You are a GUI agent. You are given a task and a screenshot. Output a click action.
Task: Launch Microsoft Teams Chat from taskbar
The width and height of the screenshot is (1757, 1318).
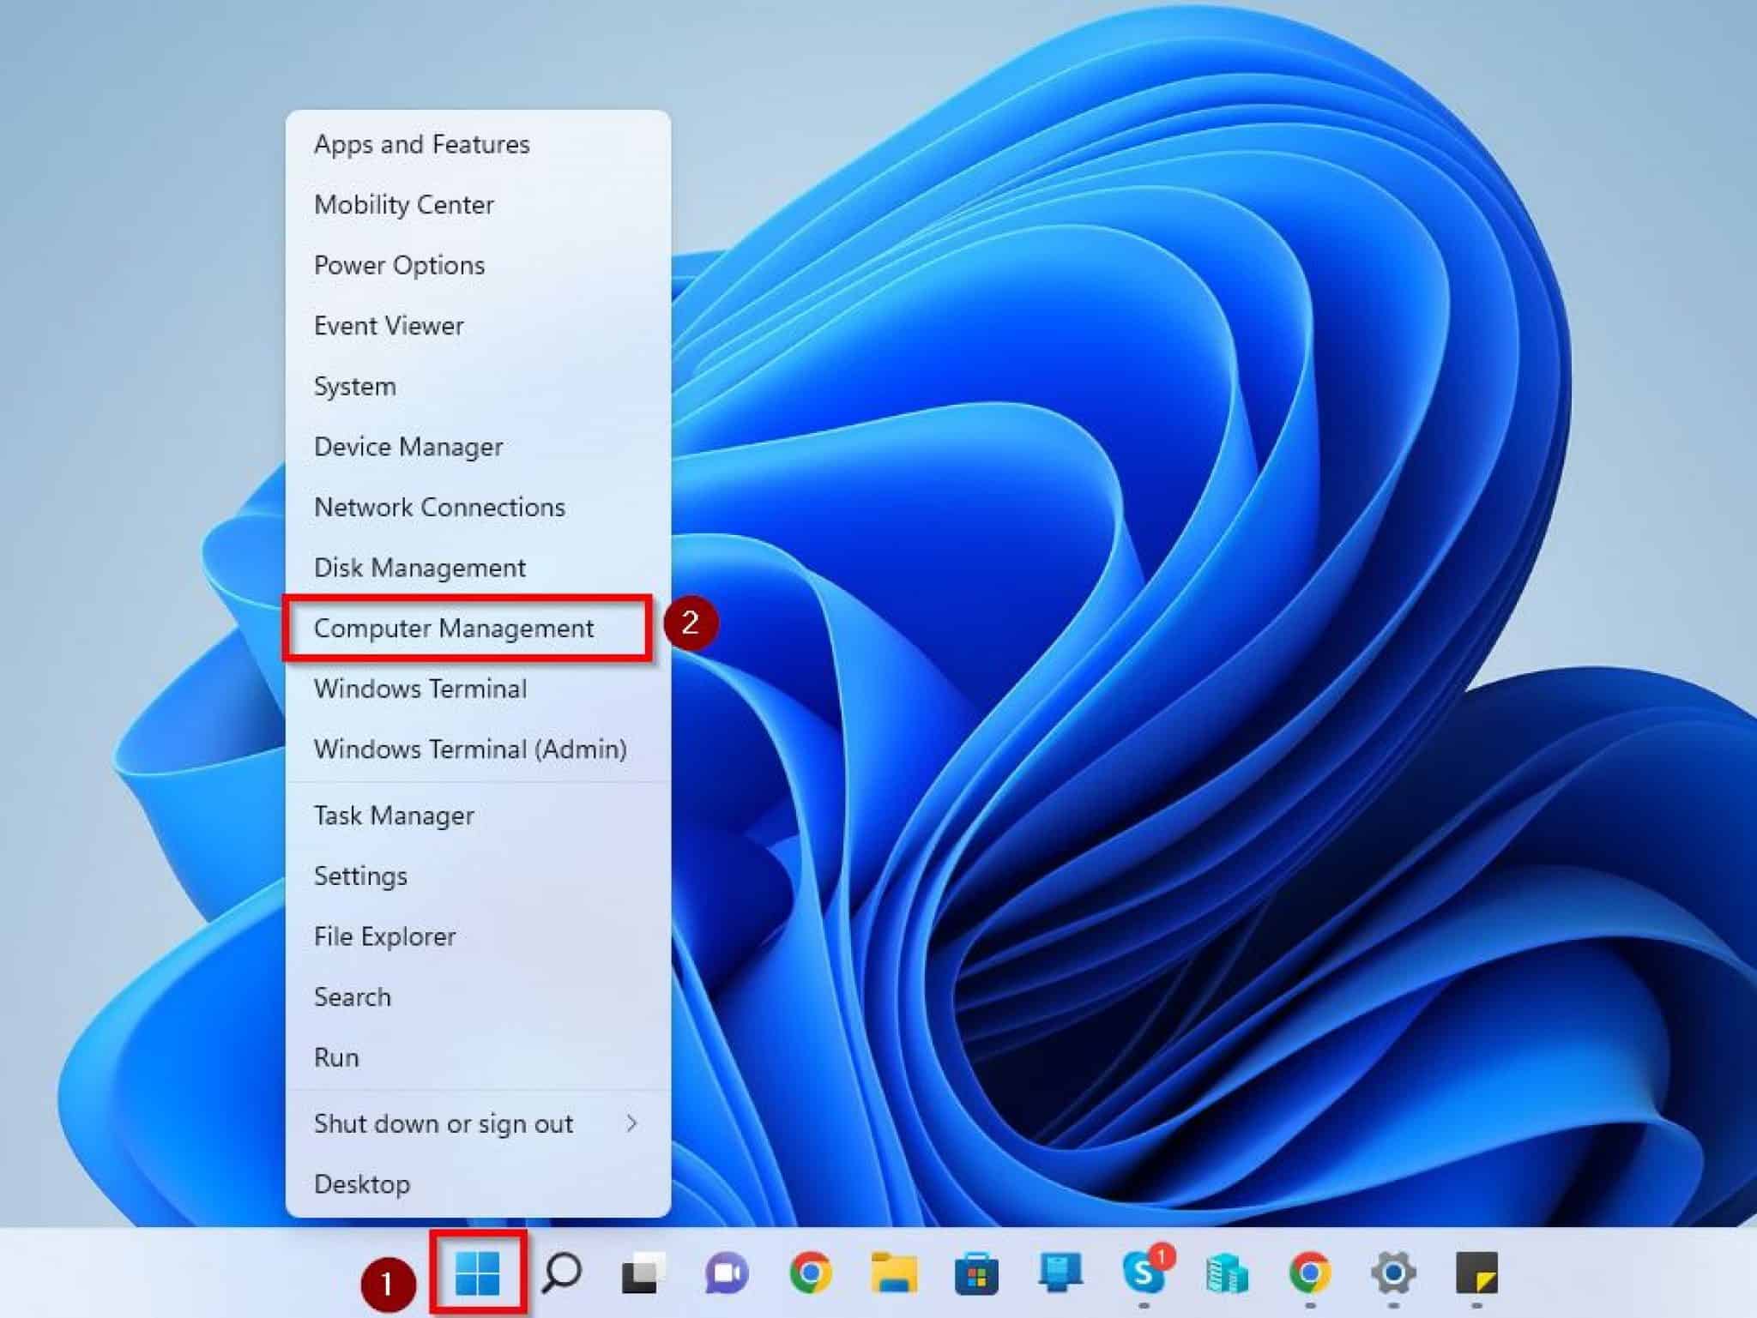724,1275
